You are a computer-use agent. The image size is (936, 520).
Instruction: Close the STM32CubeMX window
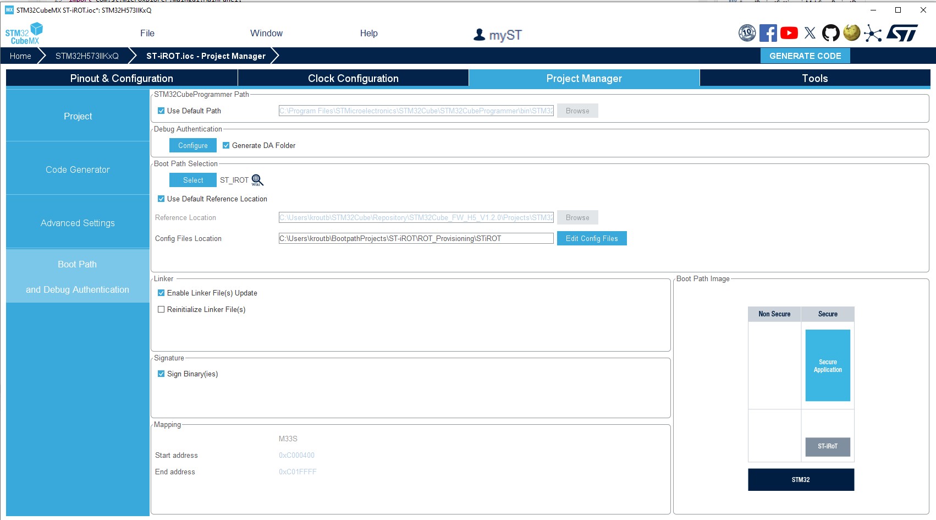point(923,10)
